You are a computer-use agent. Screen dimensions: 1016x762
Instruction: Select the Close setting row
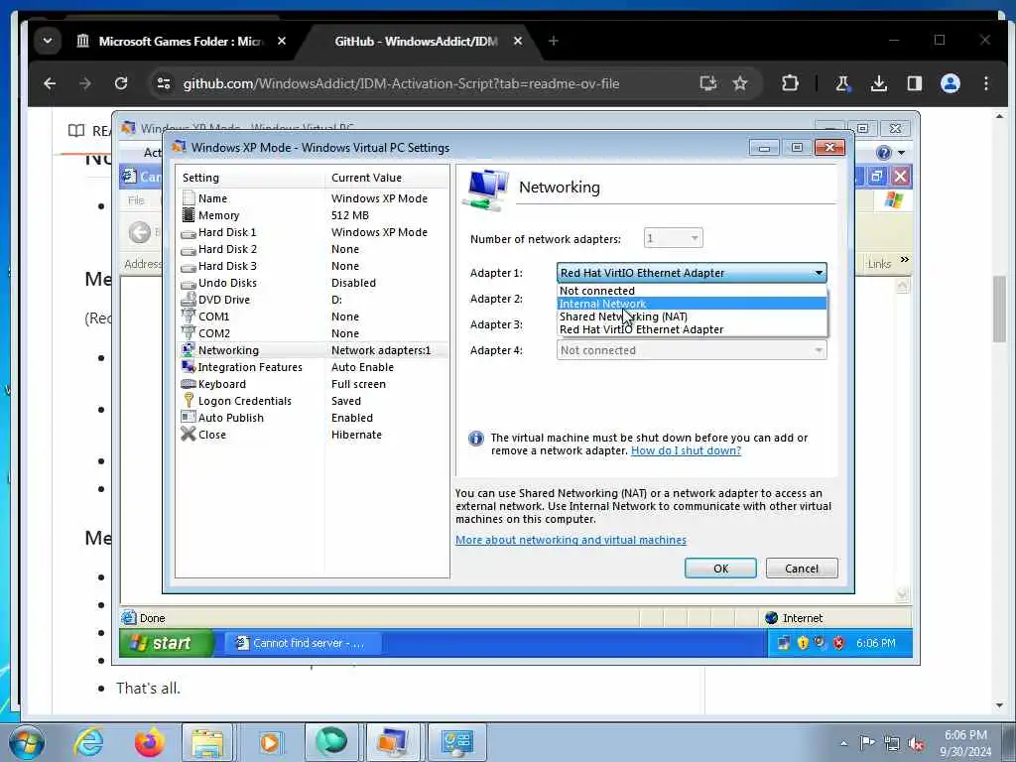(313, 435)
